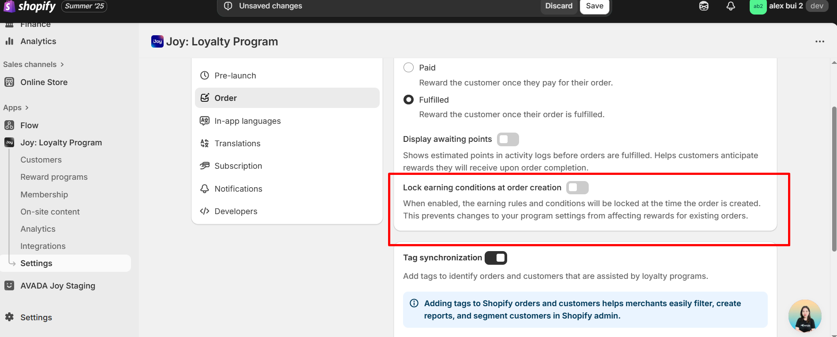Click the page vertical scrollbar
Image resolution: width=837 pixels, height=337 pixels.
coord(833,176)
